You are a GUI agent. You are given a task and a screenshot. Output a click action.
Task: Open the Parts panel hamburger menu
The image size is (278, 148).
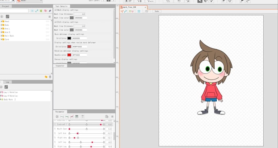49,16
